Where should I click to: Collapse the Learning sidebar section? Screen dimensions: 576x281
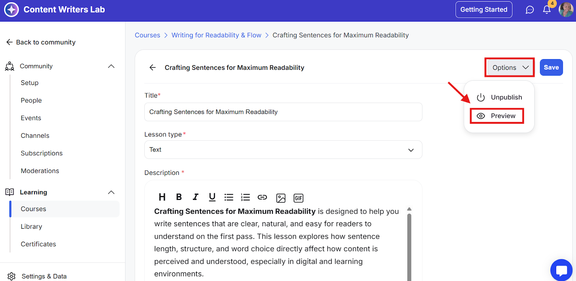(x=111, y=192)
